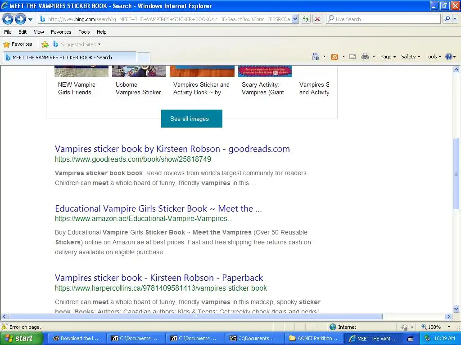Open Educational Vampire Girls Sticker Book result
Screen dimensions: 461x345
(158, 208)
